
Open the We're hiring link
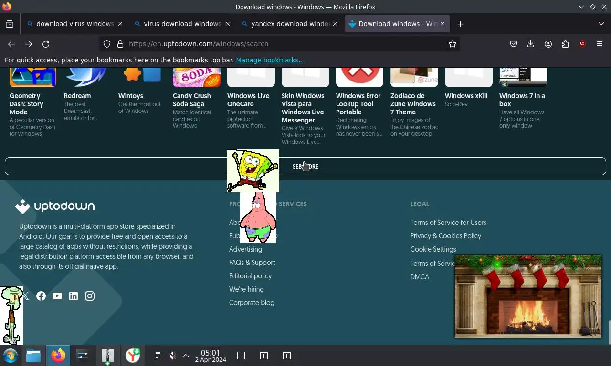coord(246,289)
